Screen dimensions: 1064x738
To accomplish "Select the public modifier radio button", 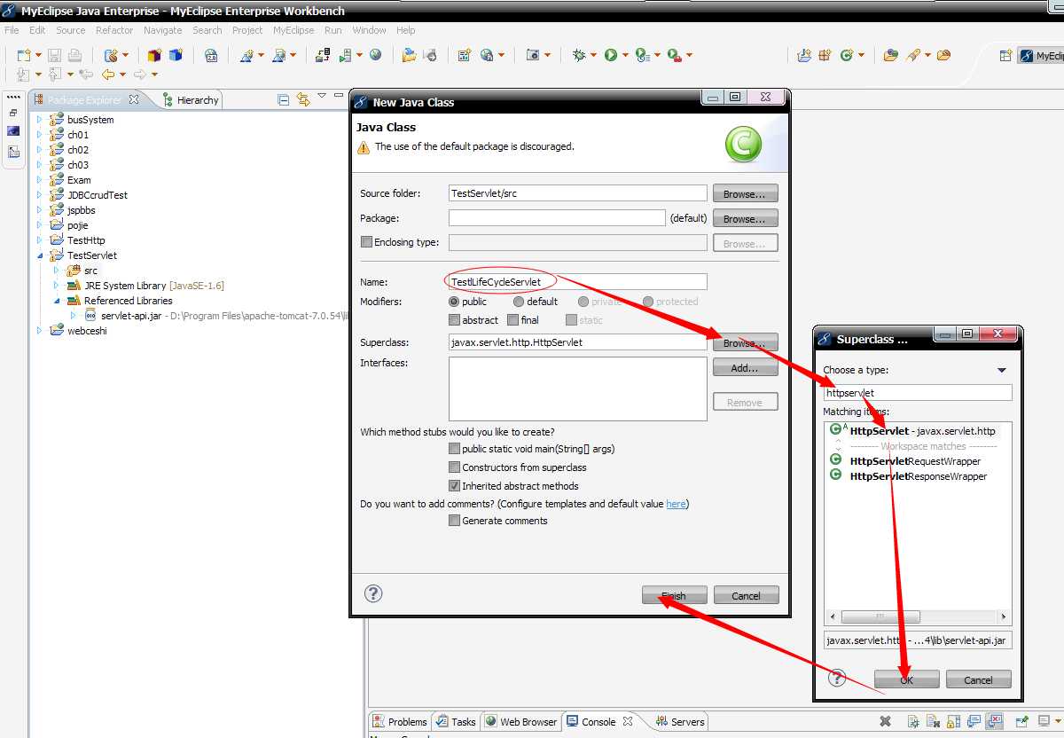I will point(455,302).
